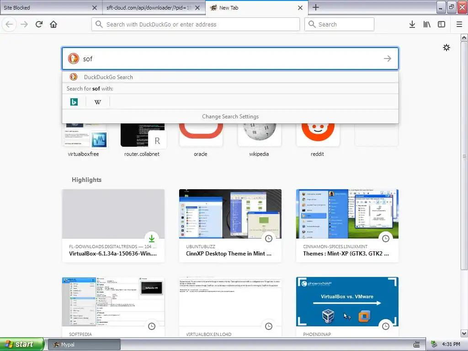Screen dimensions: 468x351
Task: Select Mypal taskbar button
Action: pos(84,345)
